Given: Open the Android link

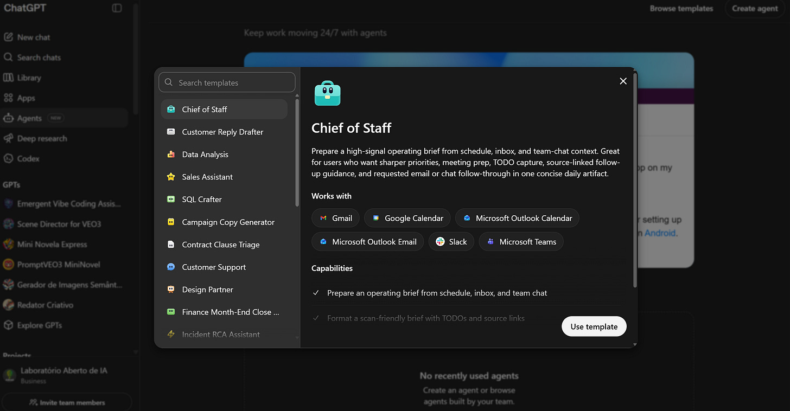Looking at the screenshot, I should tap(660, 233).
